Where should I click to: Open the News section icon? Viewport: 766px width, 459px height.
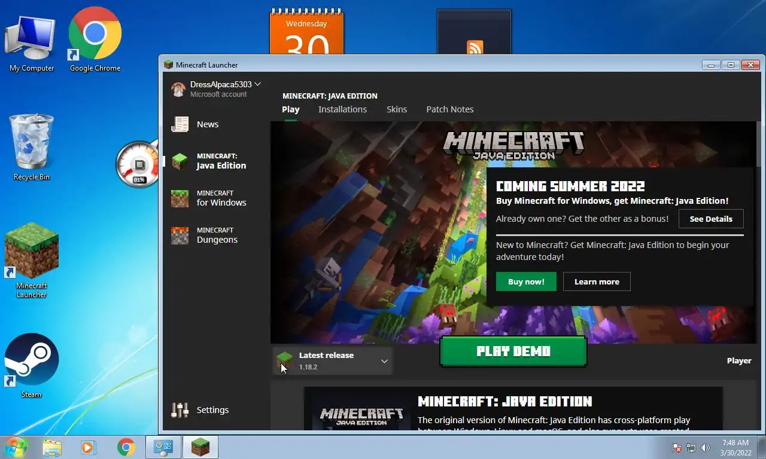click(x=180, y=124)
